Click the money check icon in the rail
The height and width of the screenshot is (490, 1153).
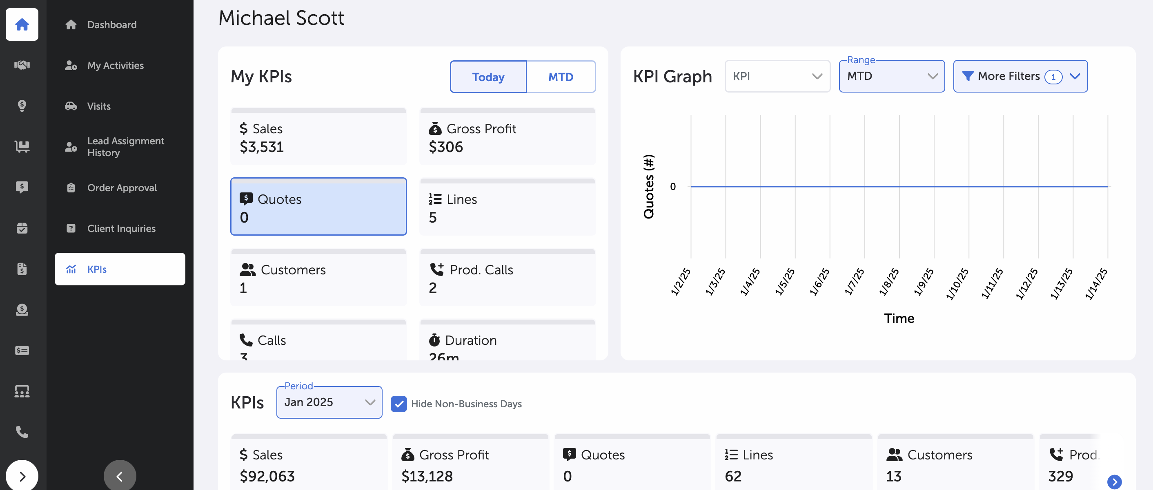pyautogui.click(x=22, y=351)
